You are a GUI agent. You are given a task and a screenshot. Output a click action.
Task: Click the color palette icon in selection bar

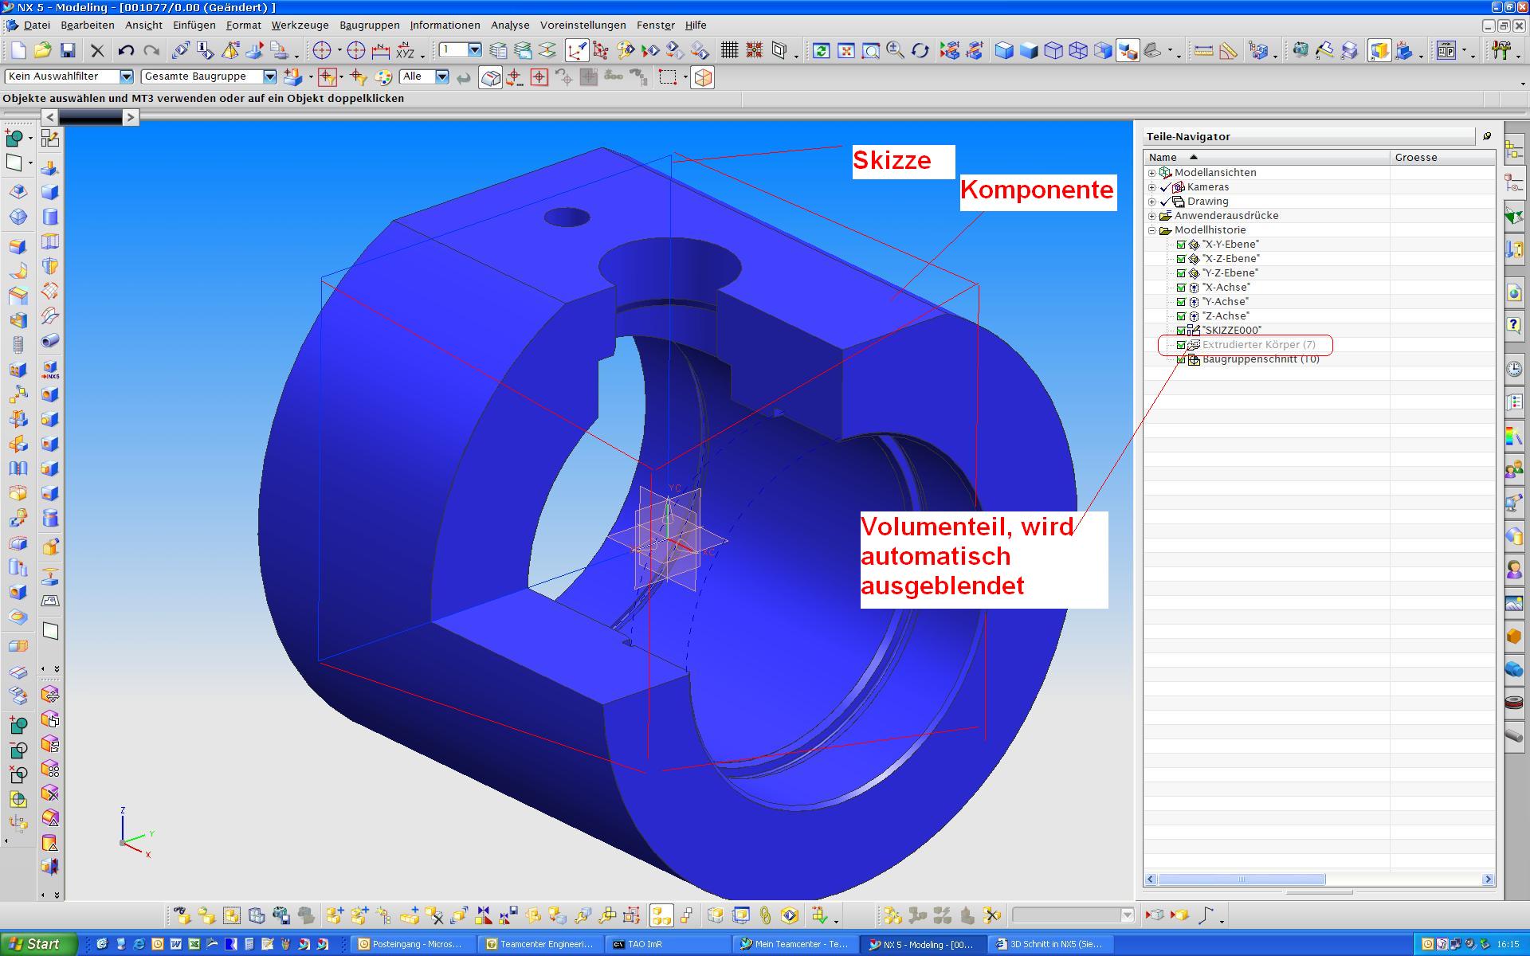coord(383,77)
